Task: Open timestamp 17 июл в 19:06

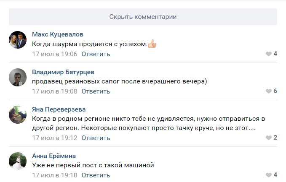Action: tap(55, 54)
